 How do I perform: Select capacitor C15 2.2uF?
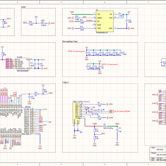(29, 97)
